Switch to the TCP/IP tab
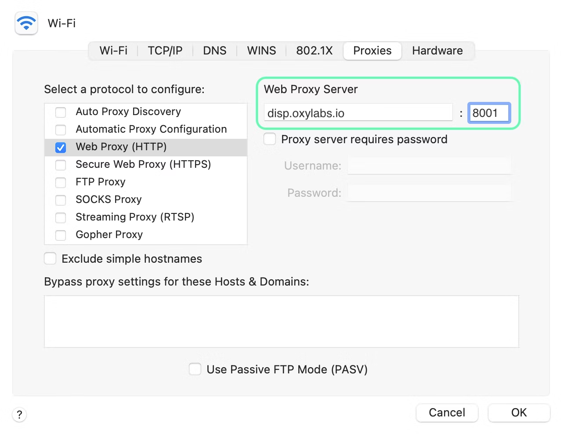The width and height of the screenshot is (564, 434). pos(165,51)
